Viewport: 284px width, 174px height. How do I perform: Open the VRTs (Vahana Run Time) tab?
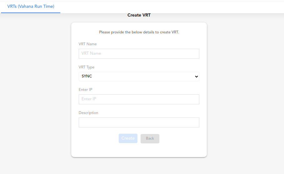(x=31, y=6)
